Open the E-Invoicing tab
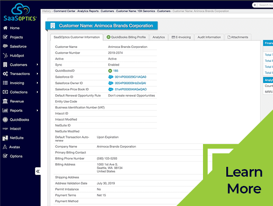The height and width of the screenshot is (206, 273). (x=181, y=37)
